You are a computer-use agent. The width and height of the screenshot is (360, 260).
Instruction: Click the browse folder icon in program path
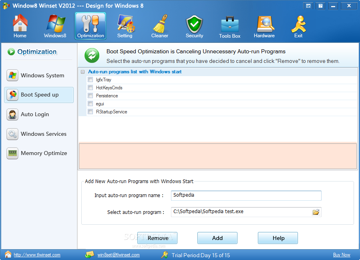coord(316,212)
